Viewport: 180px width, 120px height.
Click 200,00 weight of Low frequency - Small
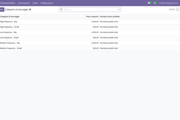[x=96, y=38]
